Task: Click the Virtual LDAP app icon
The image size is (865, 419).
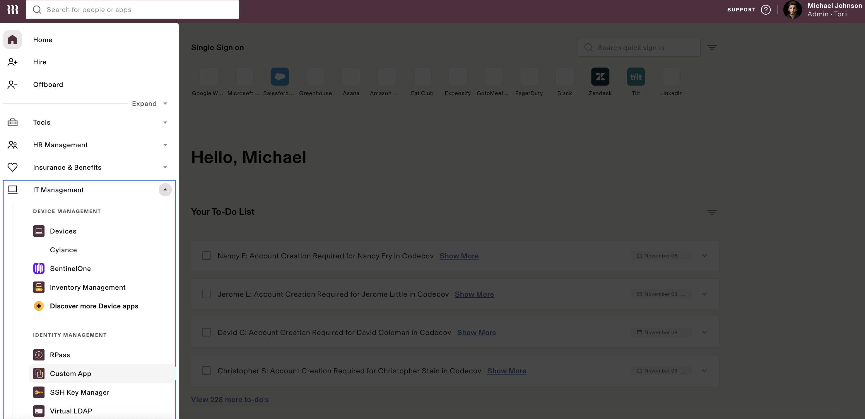Action: point(39,411)
